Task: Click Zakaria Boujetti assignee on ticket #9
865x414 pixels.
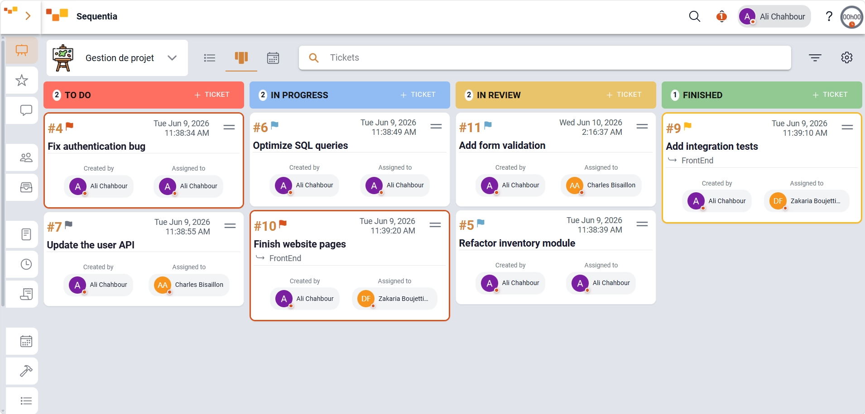Action: (807, 201)
